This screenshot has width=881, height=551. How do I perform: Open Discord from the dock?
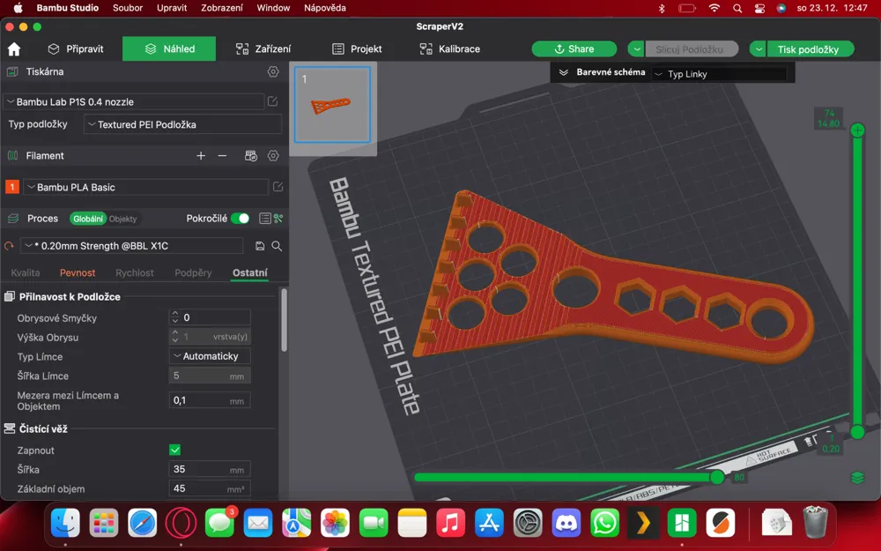coord(566,524)
